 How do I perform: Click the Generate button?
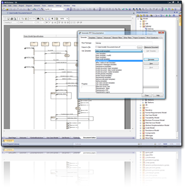click(x=151, y=59)
